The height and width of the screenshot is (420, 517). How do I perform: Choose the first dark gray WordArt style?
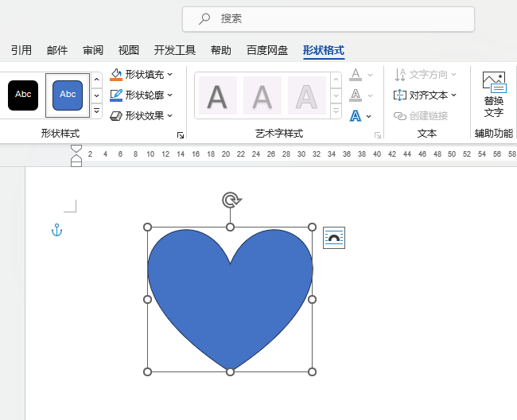click(x=218, y=95)
